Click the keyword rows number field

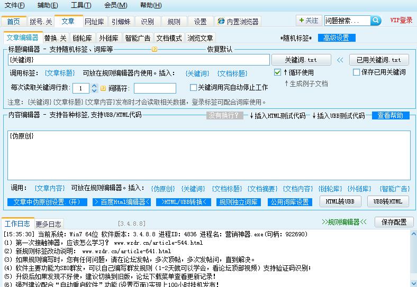pos(81,88)
